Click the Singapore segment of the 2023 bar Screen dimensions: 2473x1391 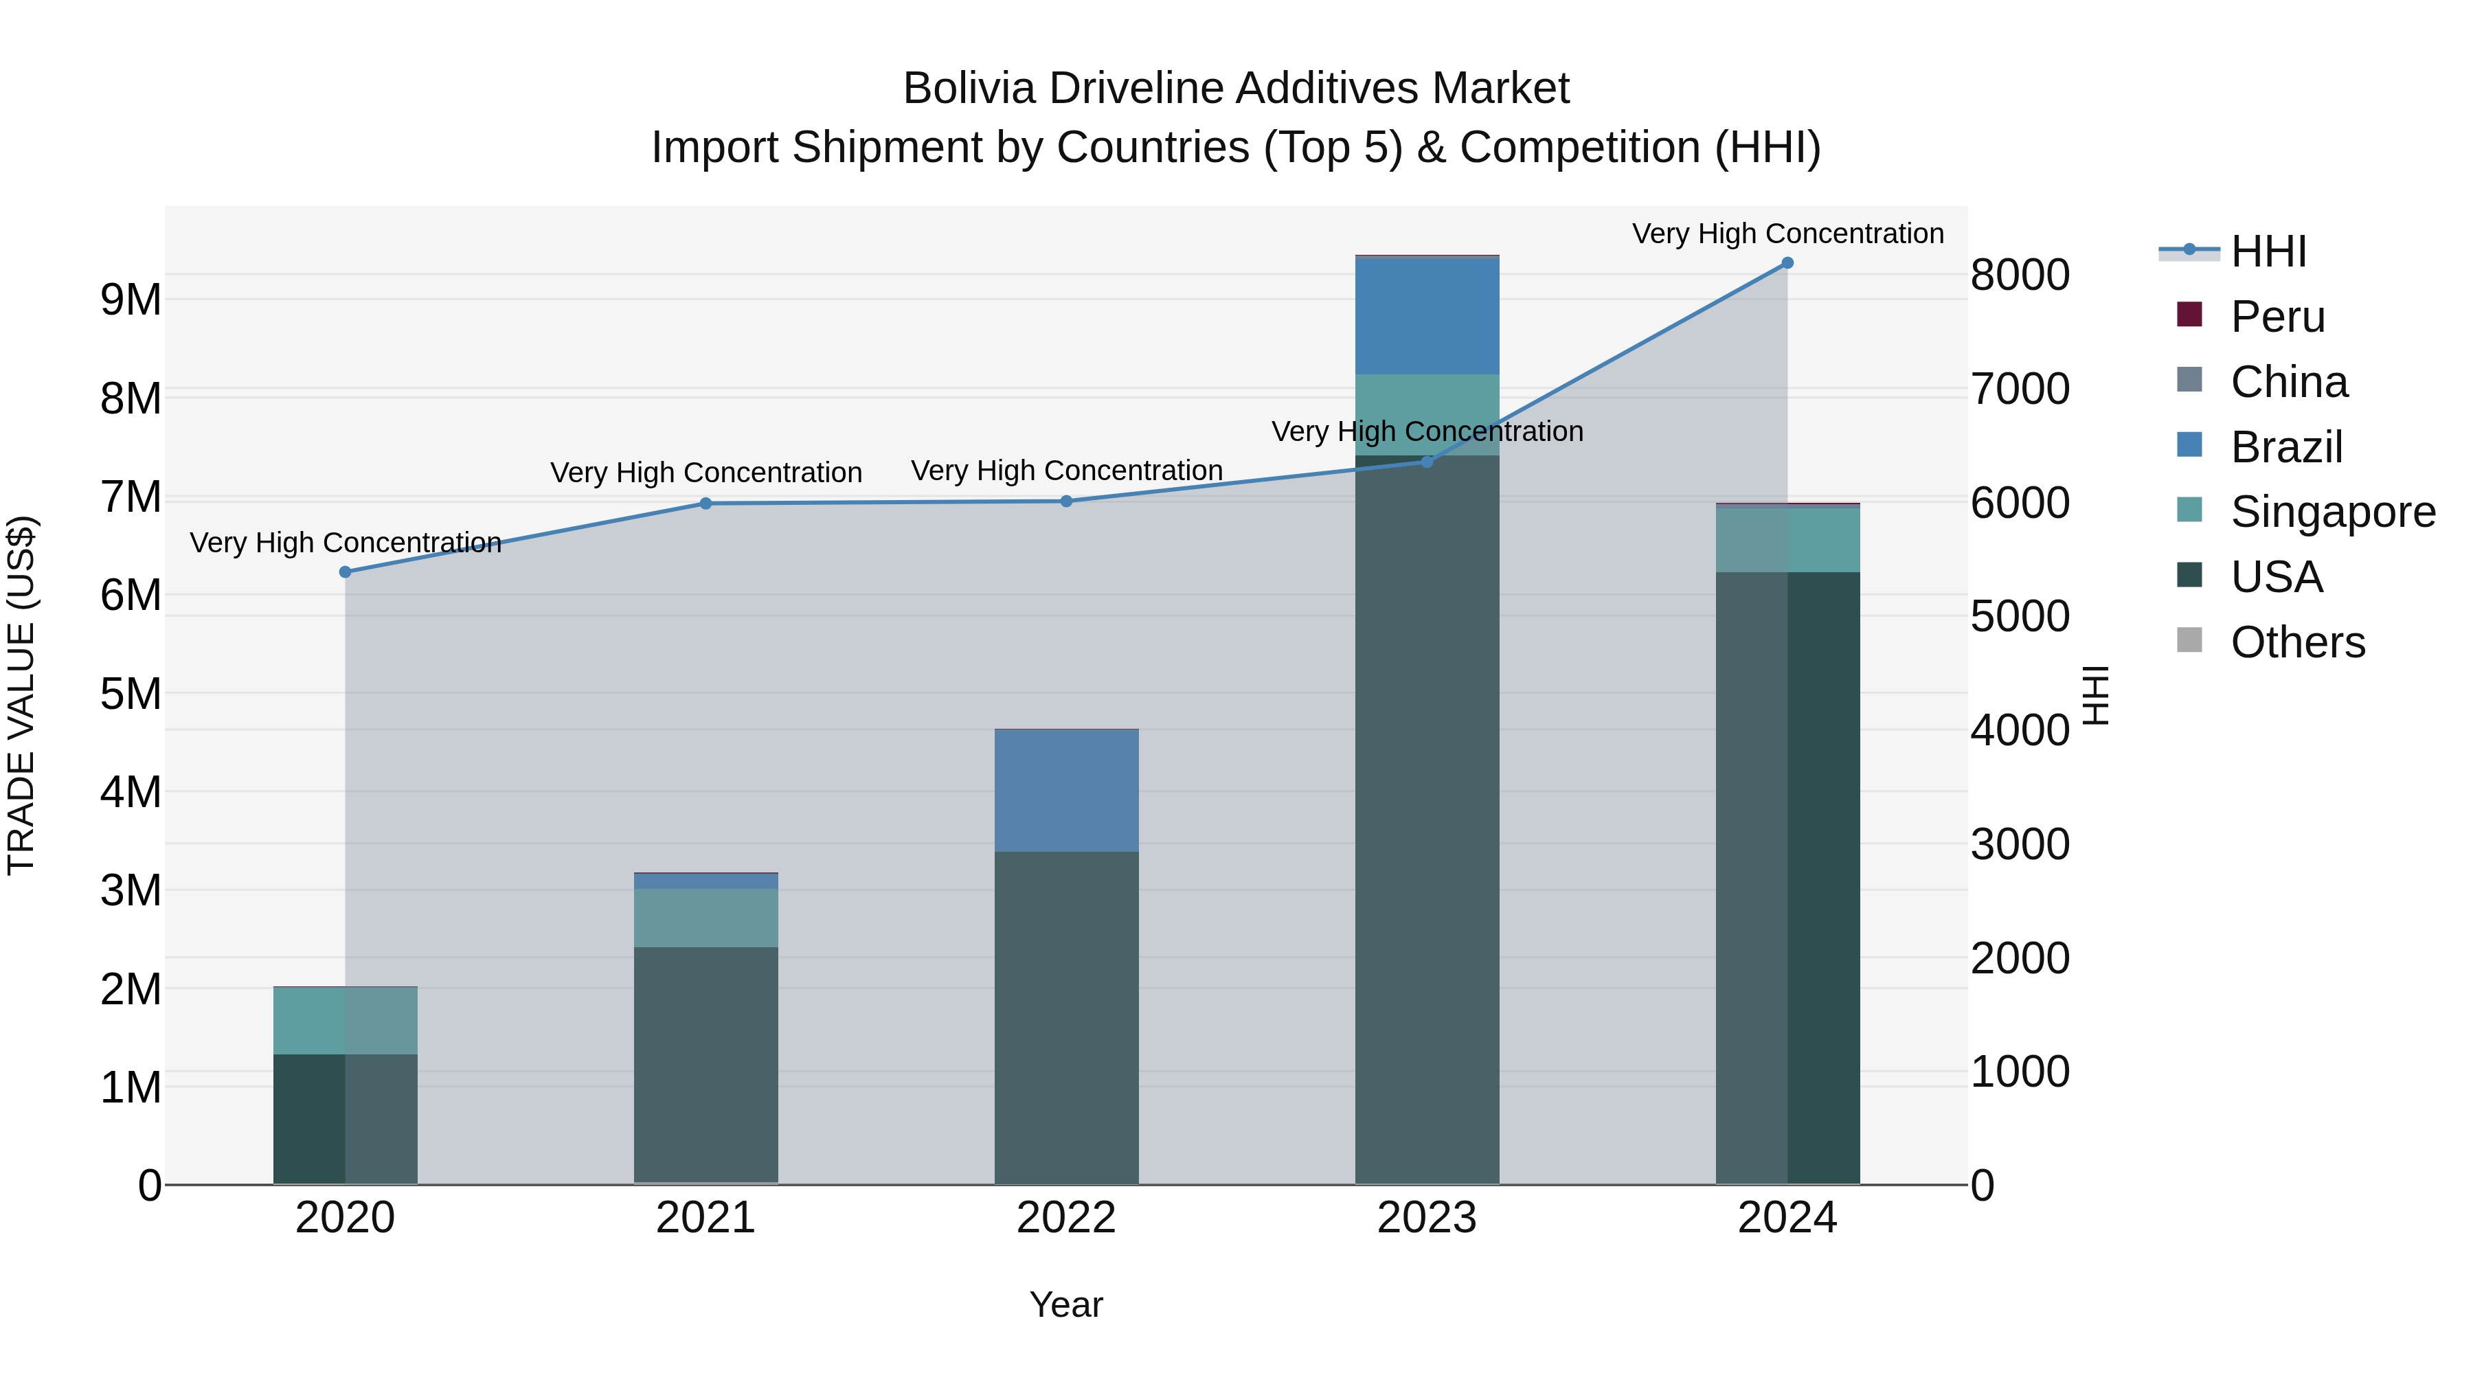point(1427,415)
